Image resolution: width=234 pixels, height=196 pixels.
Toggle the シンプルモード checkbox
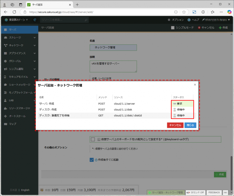point(173,28)
